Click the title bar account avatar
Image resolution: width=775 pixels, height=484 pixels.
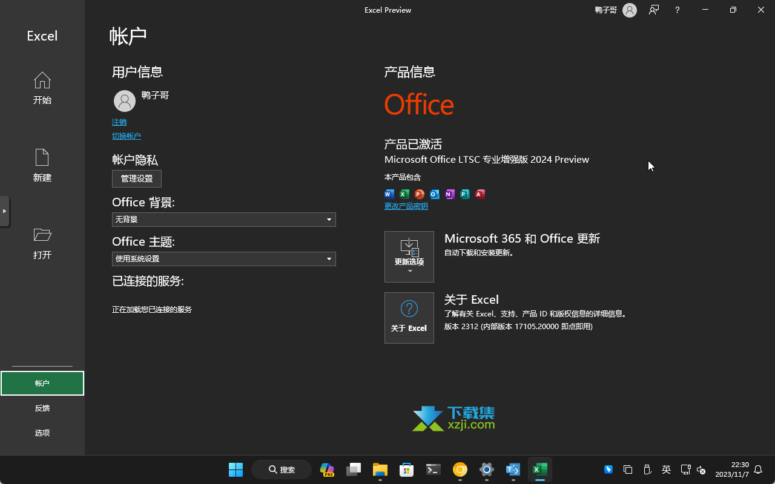pos(630,10)
